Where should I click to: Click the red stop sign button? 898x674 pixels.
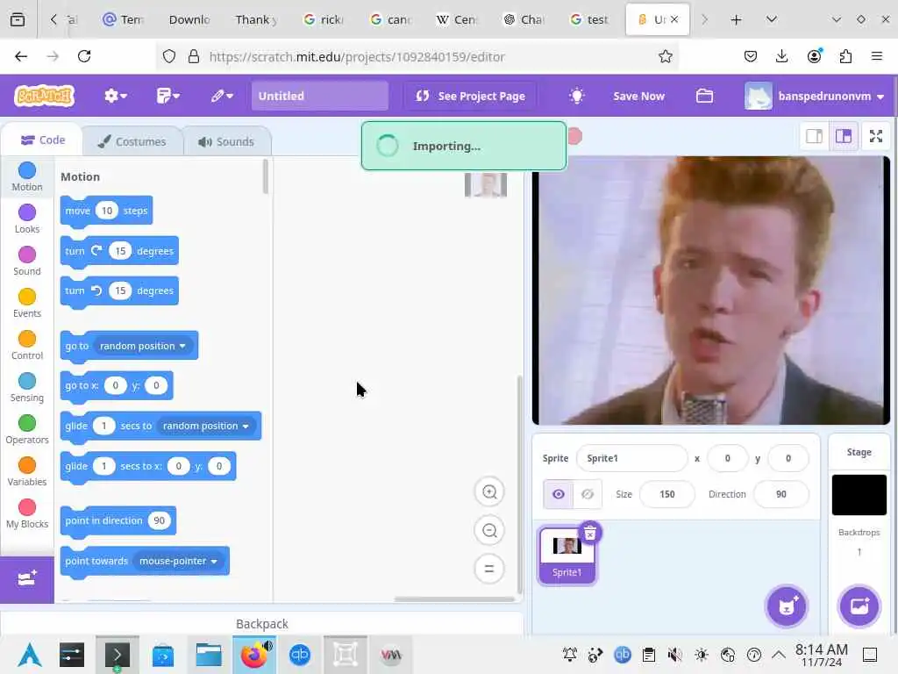point(574,136)
